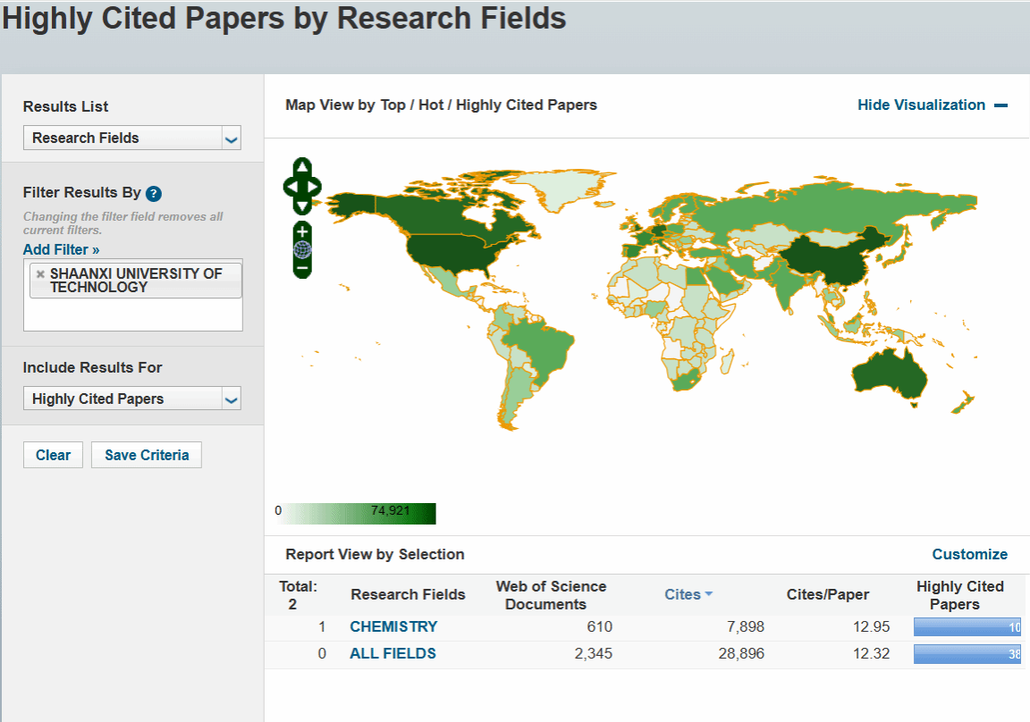
Task: Click the Research Fields column header
Action: (x=408, y=594)
